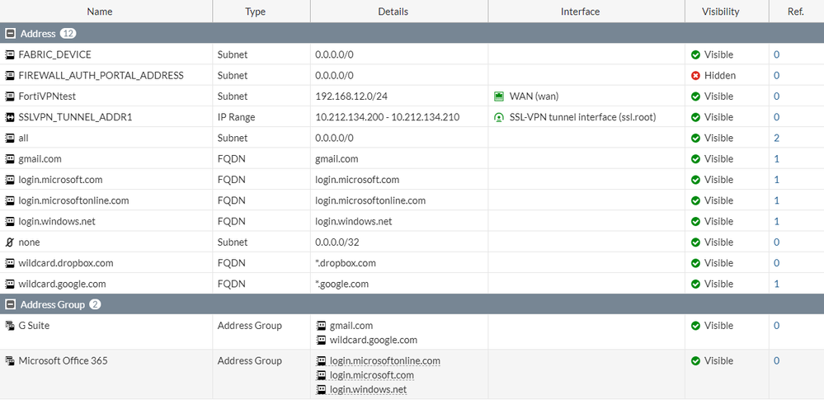Click the SSL-VPN tunnel interface icon

[498, 117]
